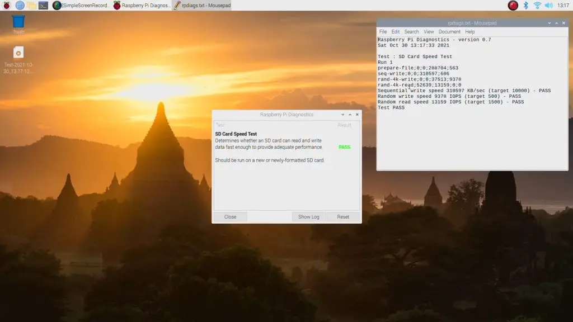
Task: Launch the web browser globe icon
Action: [x=20, y=6]
